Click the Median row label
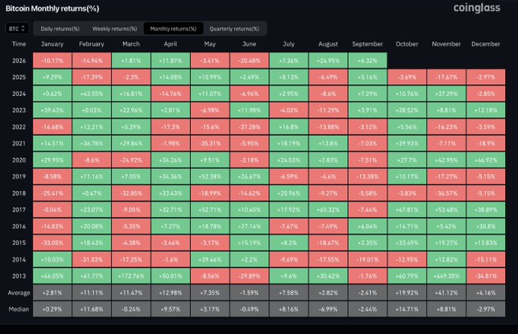This screenshot has width=518, height=334. point(19,310)
